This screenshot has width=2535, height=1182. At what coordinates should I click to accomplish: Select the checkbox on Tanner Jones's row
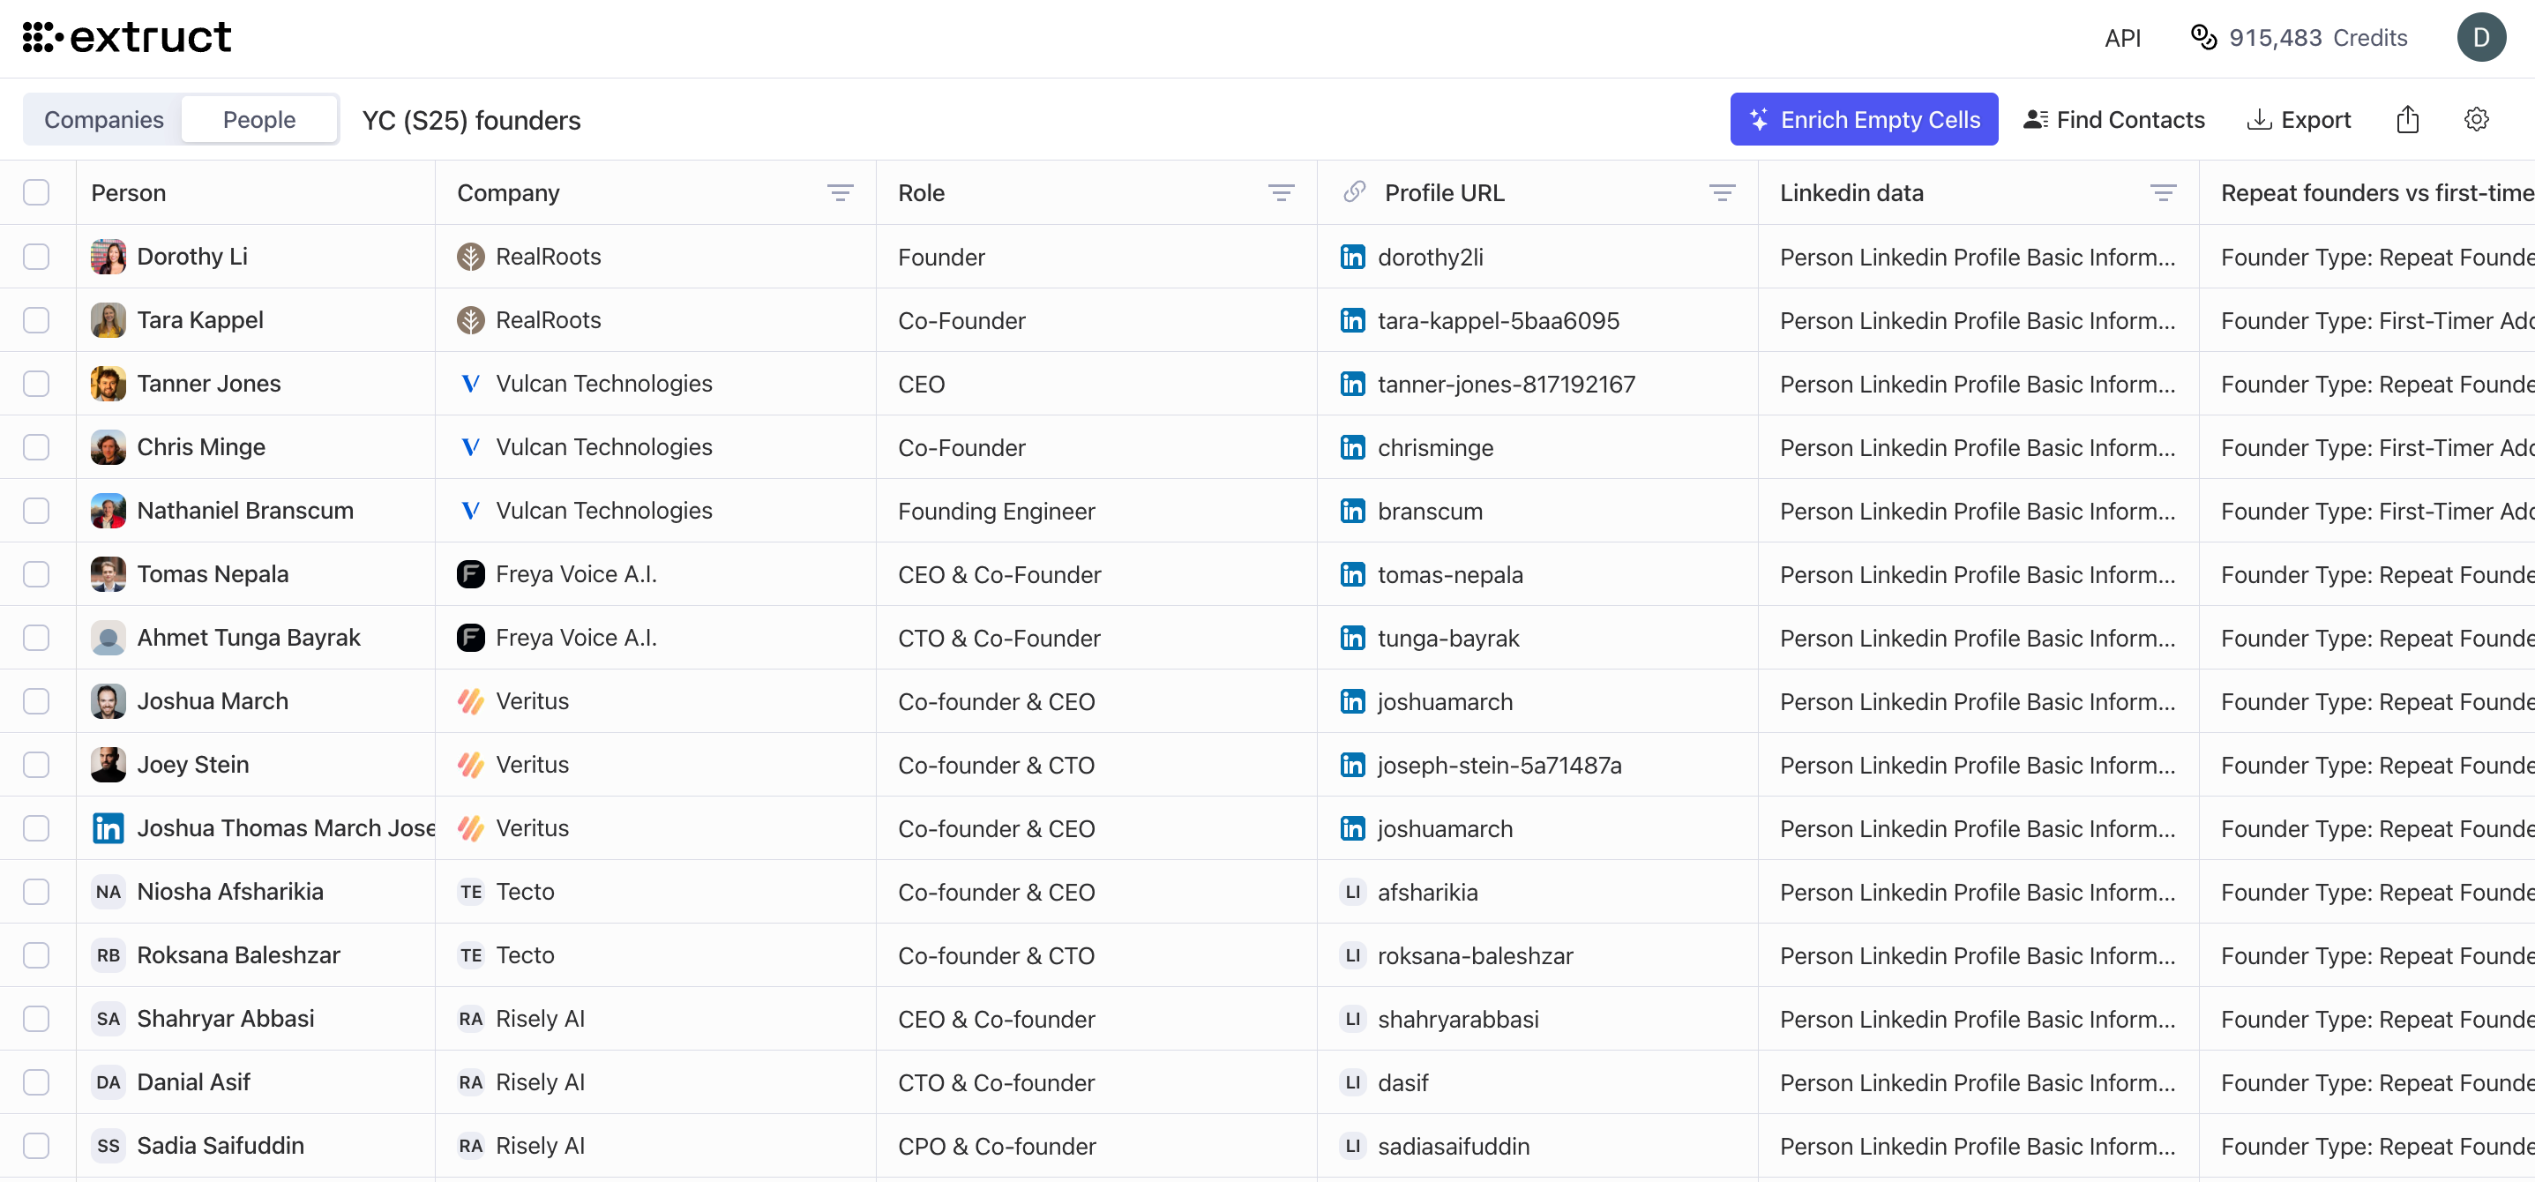click(36, 384)
